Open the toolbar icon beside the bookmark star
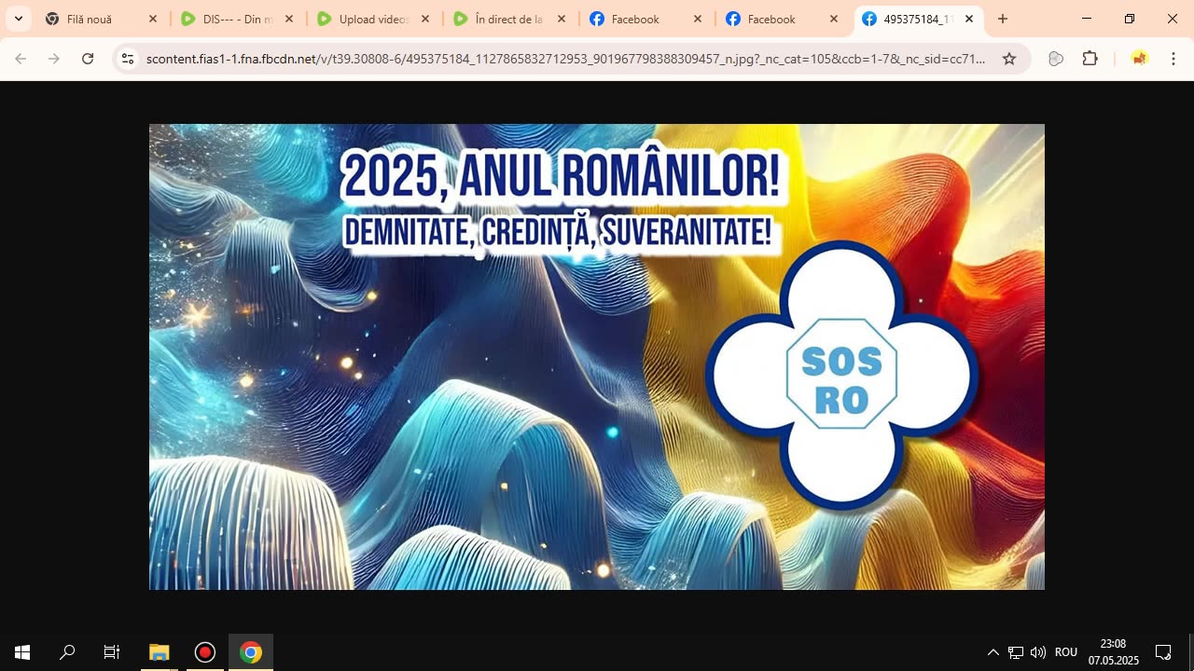Viewport: 1194px width, 671px height. (x=1056, y=59)
